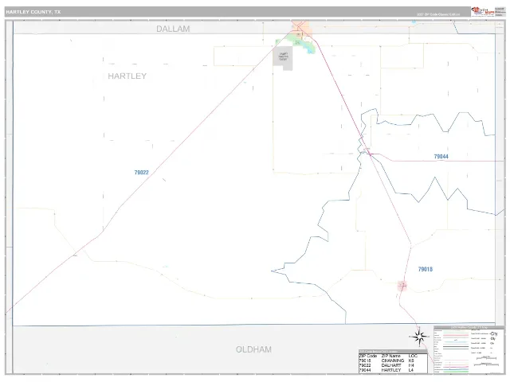Click the ZIP Code Classic Edition subtitle
The width and height of the screenshot is (510, 382).
(x=438, y=14)
